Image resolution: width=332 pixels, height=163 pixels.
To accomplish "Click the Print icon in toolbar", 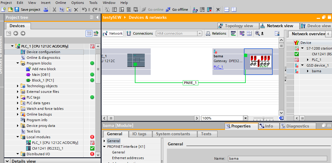I will click(46, 10).
